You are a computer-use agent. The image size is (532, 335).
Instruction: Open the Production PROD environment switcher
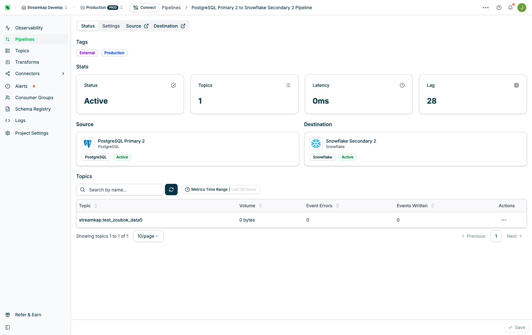(x=102, y=8)
